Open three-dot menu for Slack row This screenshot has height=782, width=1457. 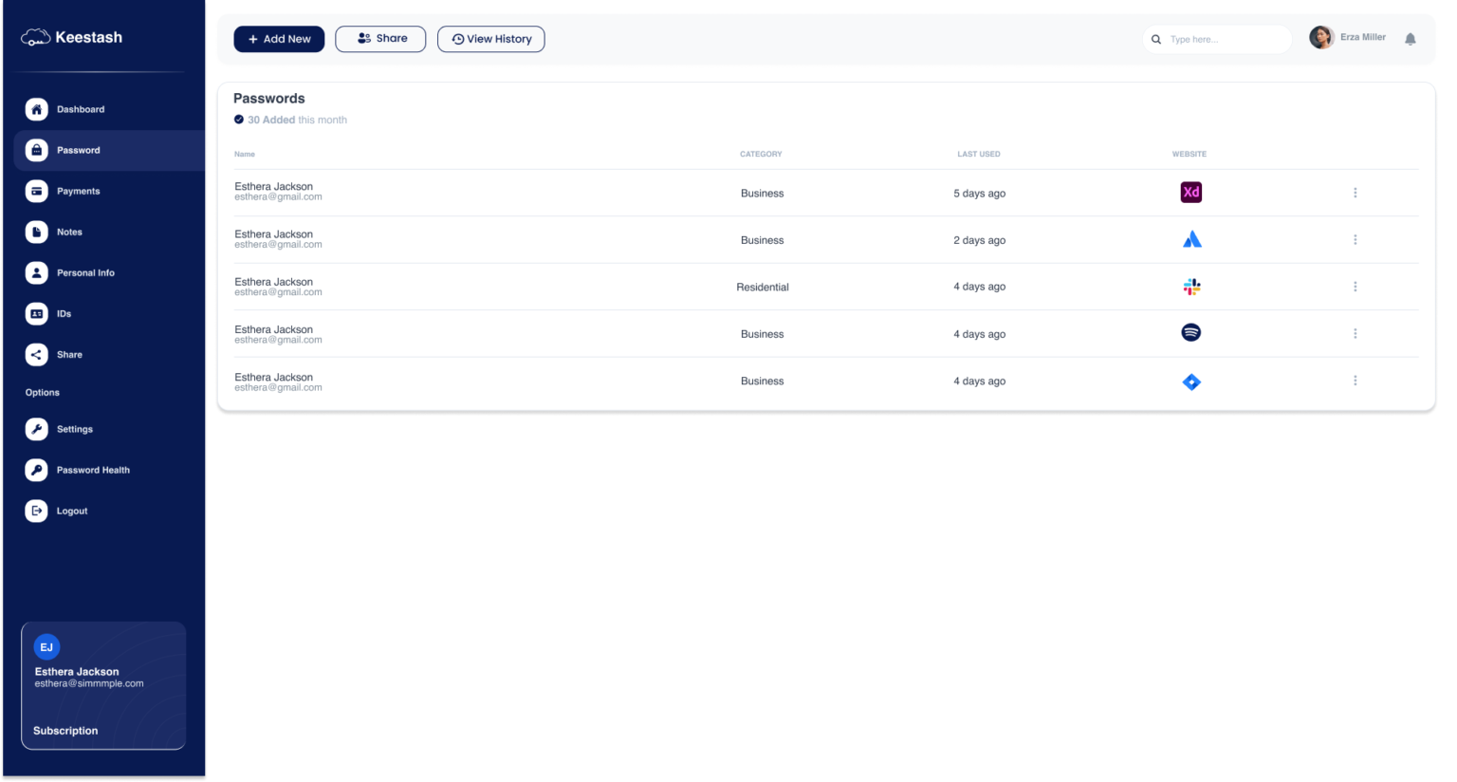[1355, 287]
